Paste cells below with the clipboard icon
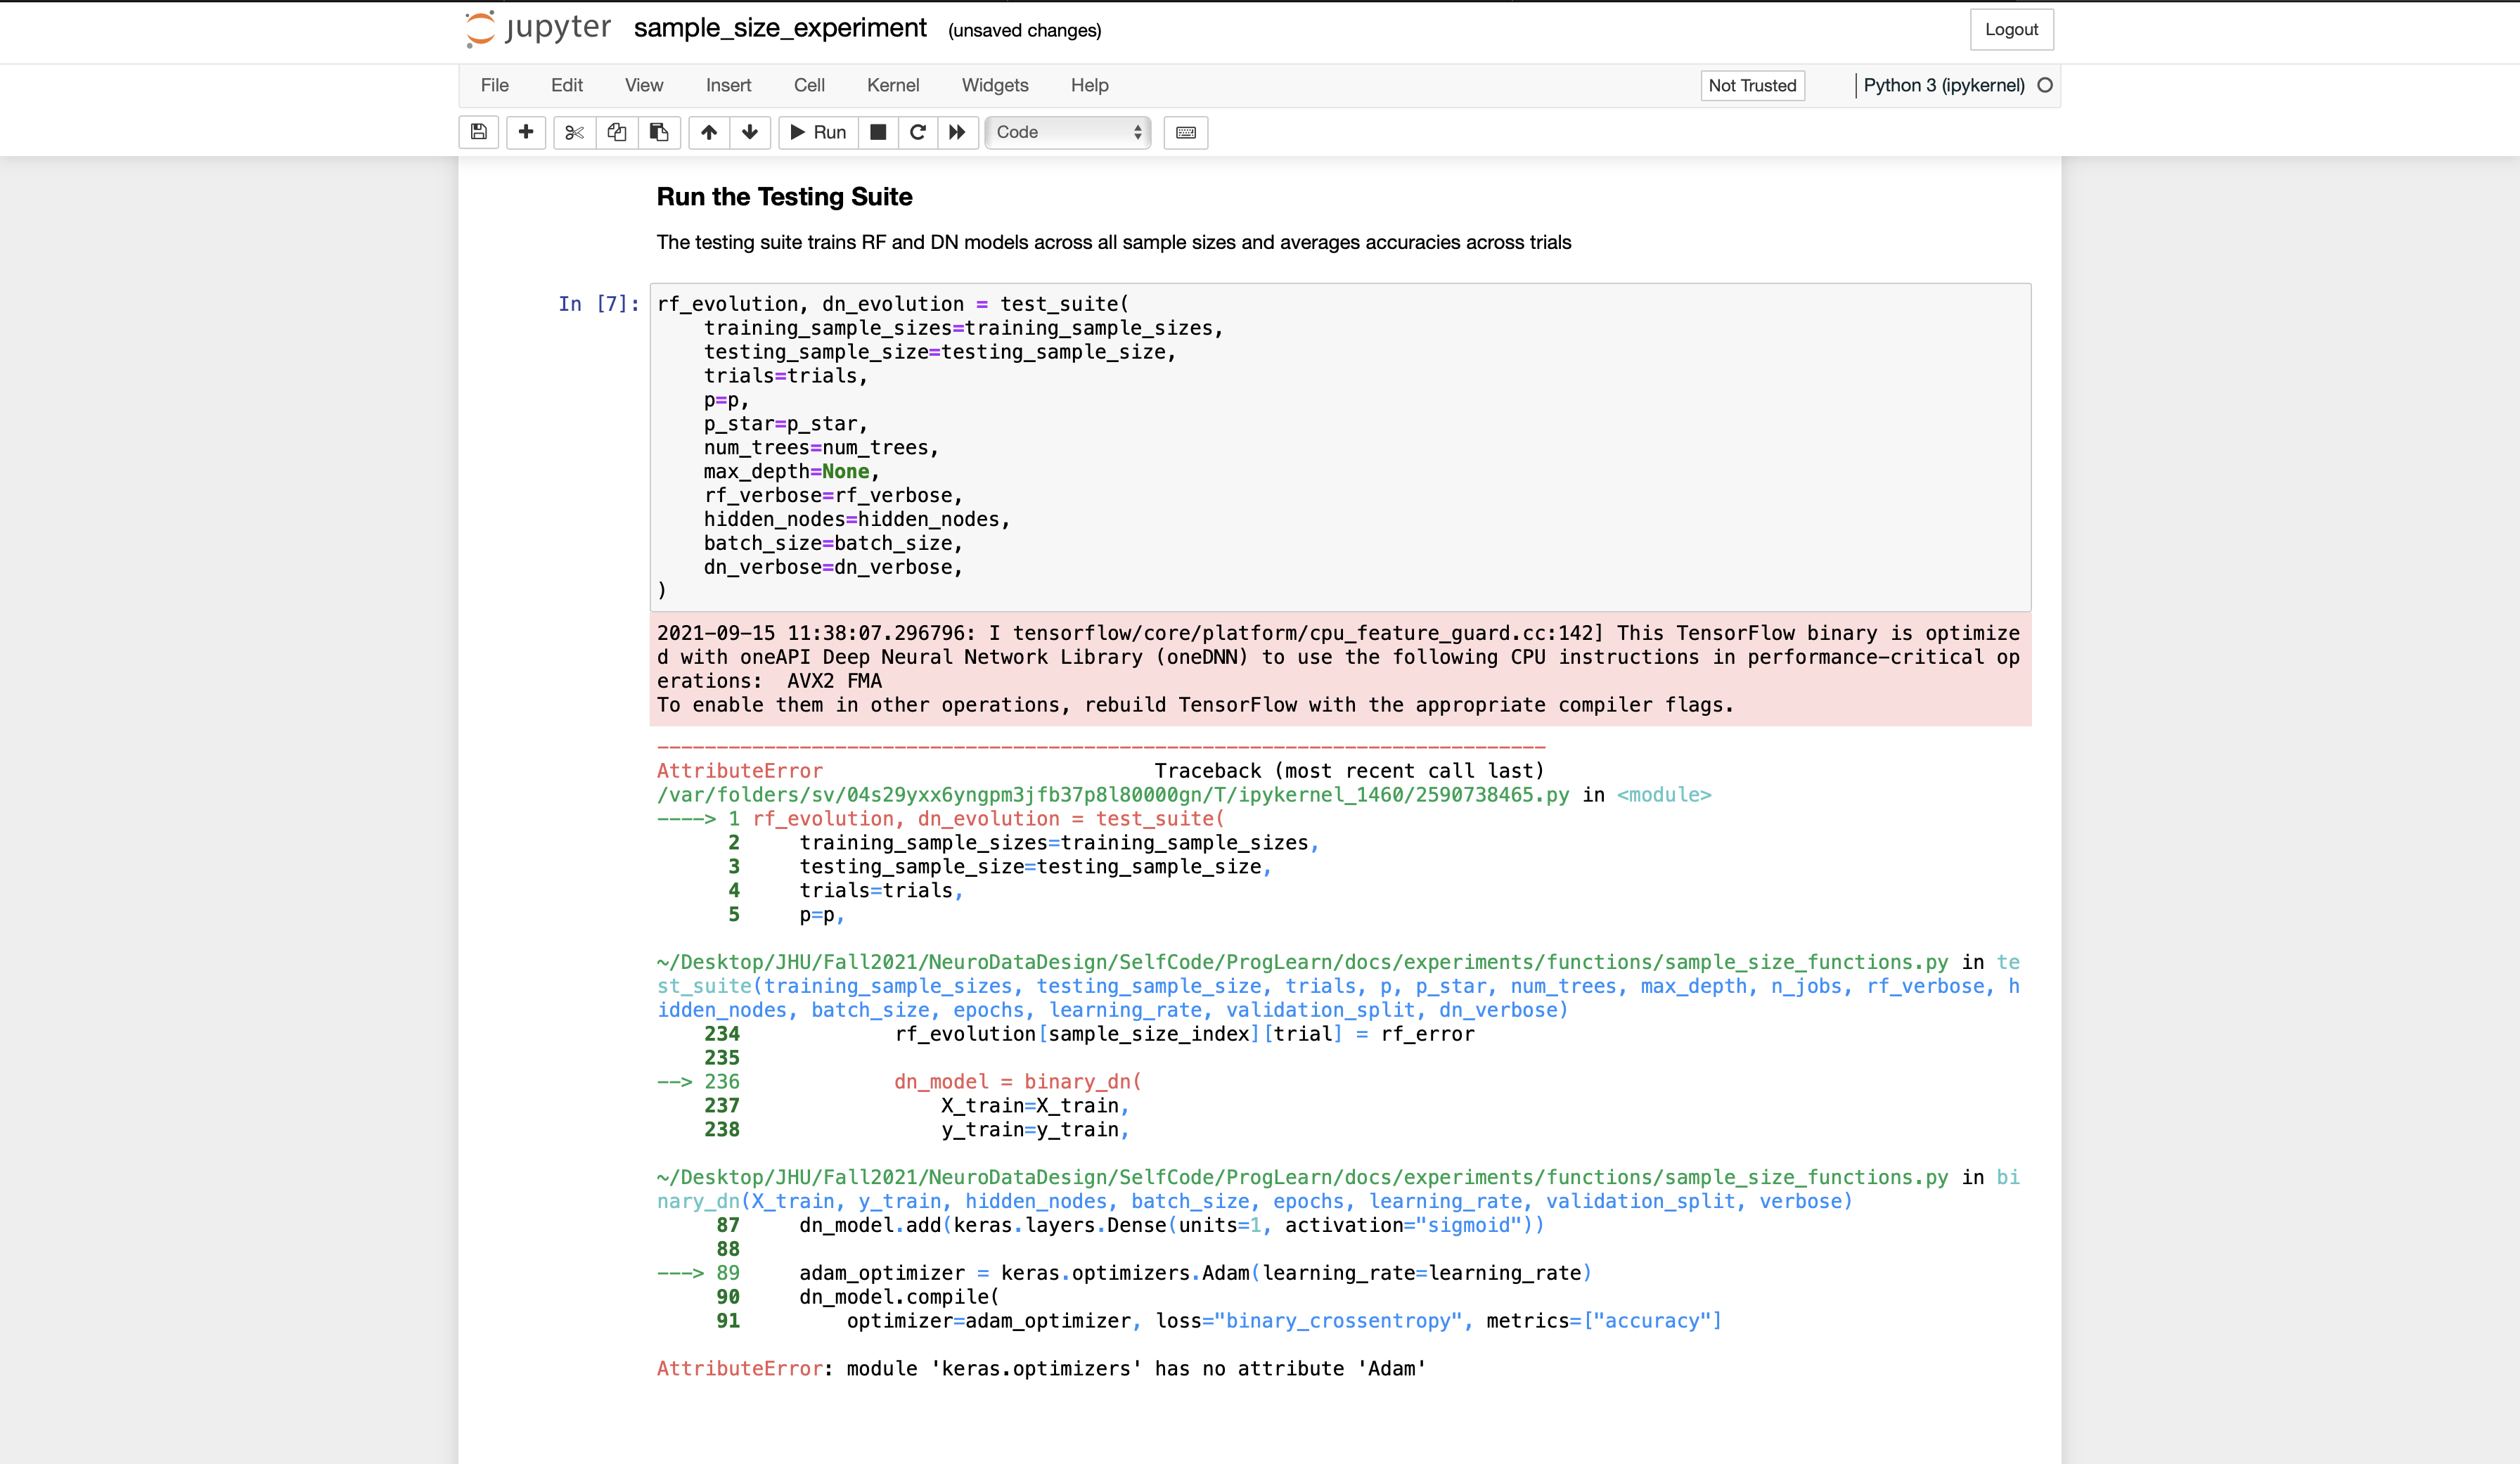Screen dimensions: 2520x1464 [659, 132]
